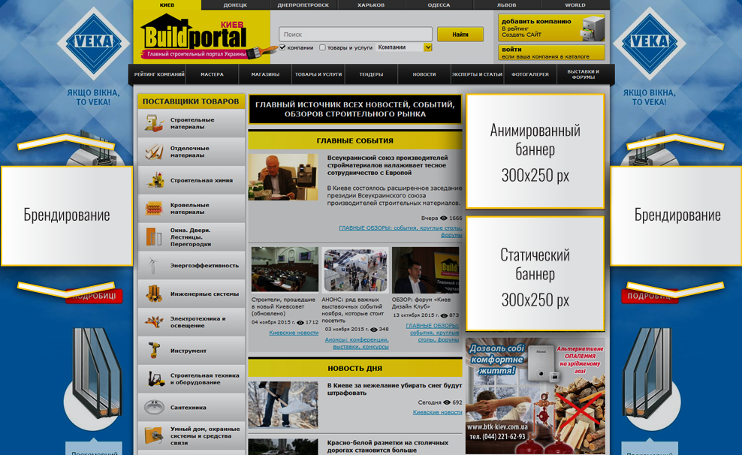Select Энергоэффективность wind turbine icon
This screenshot has width=742, height=455.
(x=152, y=265)
